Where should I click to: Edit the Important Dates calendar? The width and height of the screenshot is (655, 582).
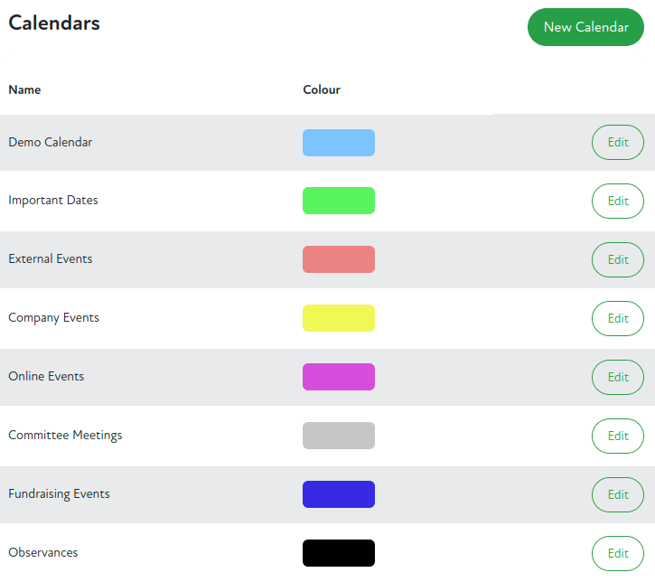(x=617, y=201)
